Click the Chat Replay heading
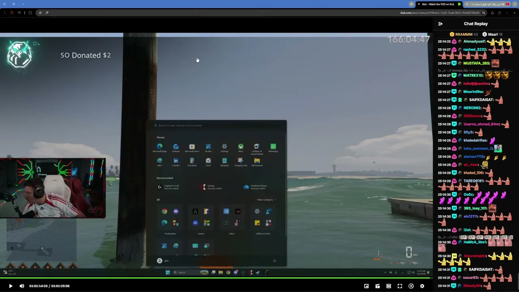 [x=476, y=24]
